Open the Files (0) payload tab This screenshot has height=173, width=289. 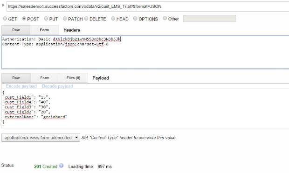[73, 78]
